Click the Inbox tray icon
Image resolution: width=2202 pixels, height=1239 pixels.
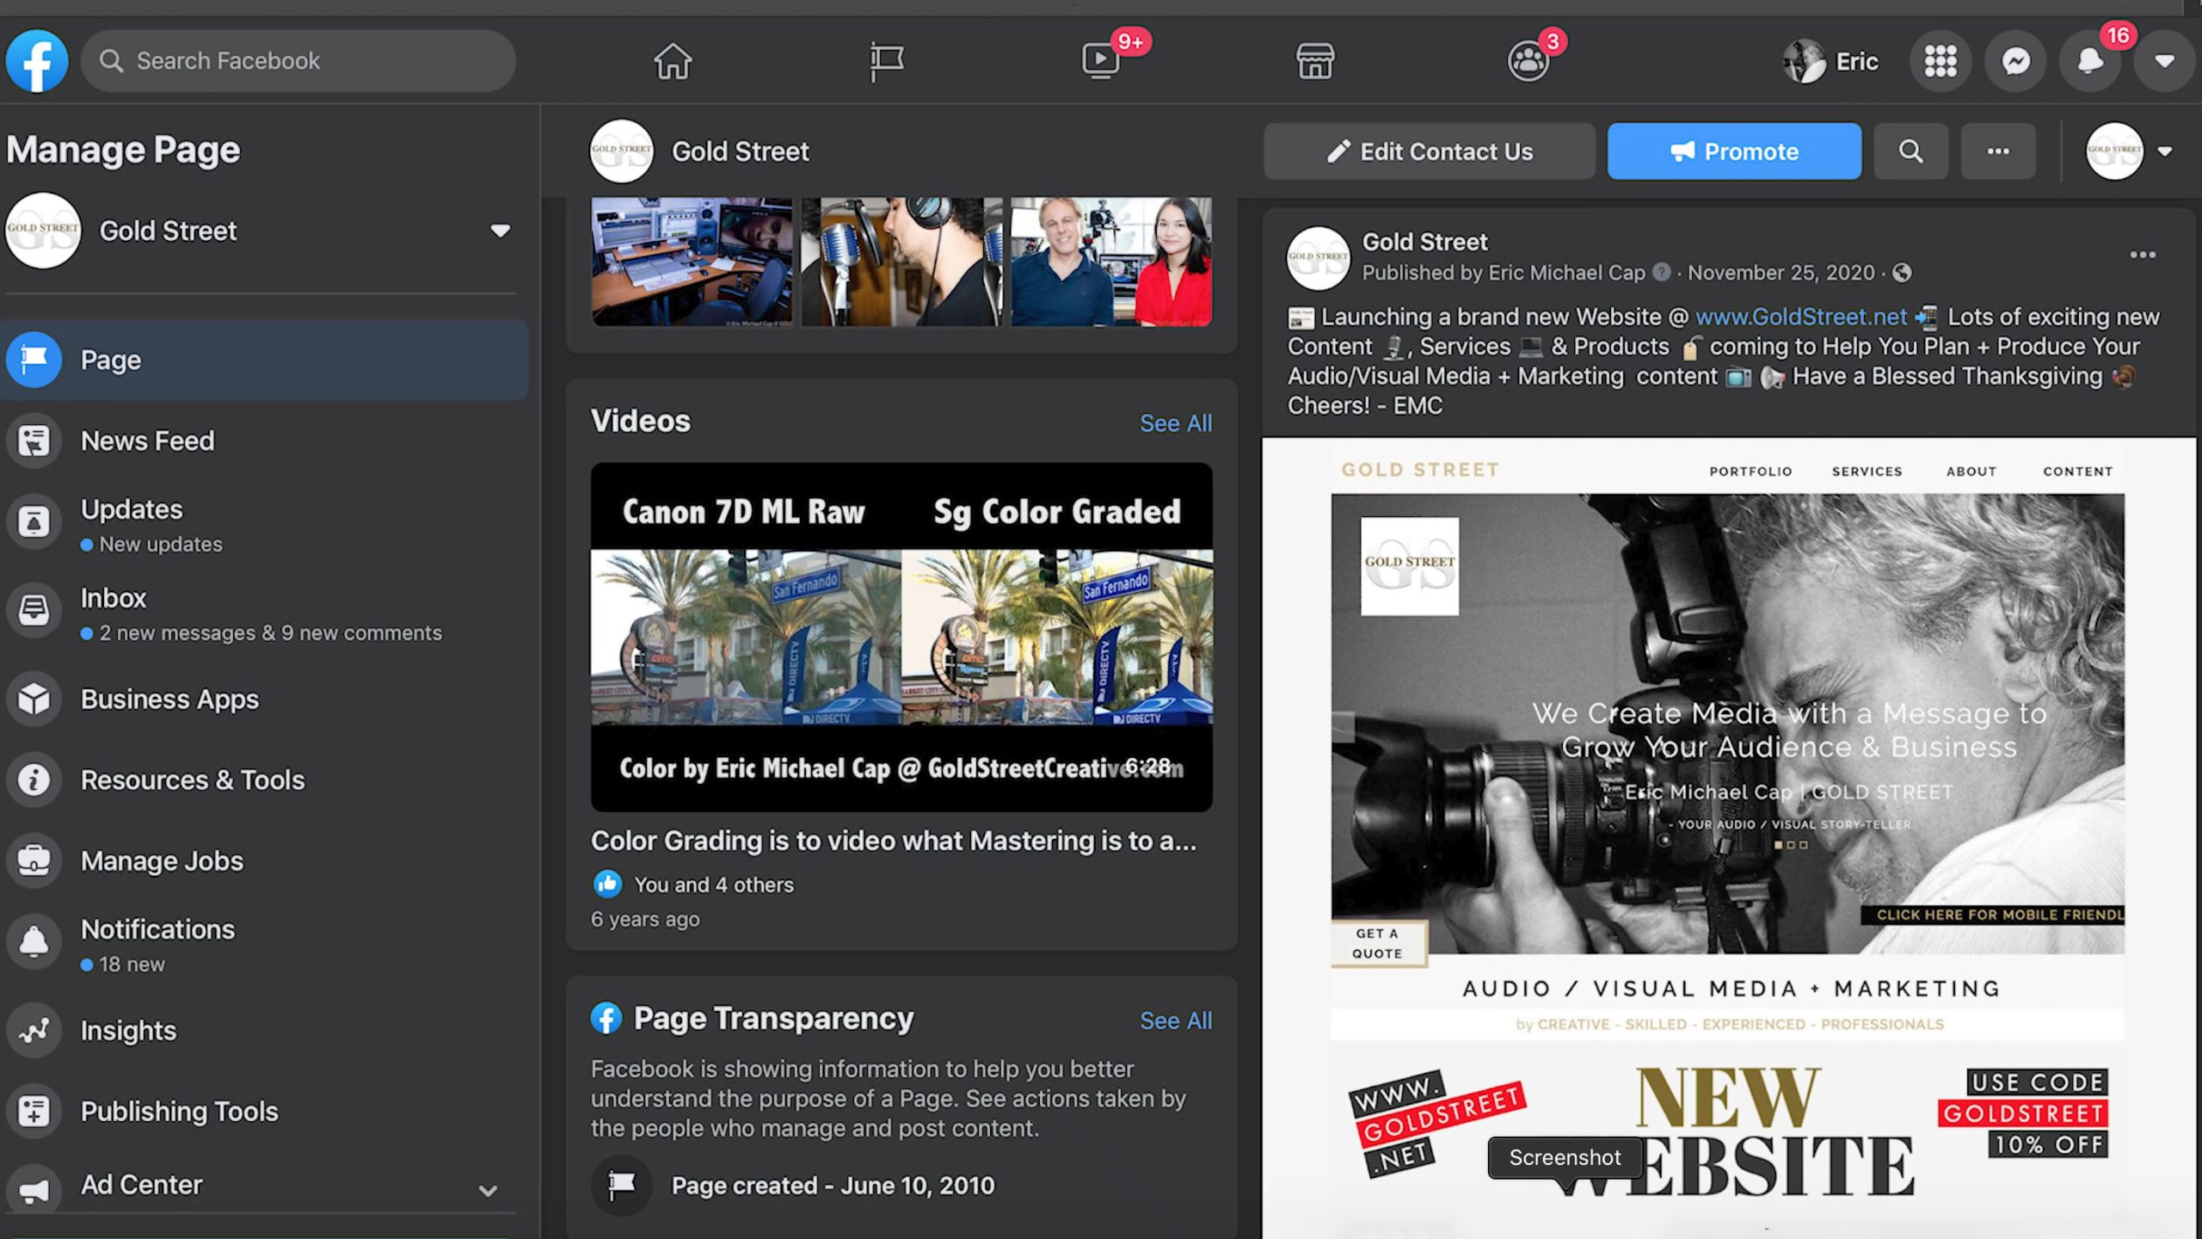(34, 610)
